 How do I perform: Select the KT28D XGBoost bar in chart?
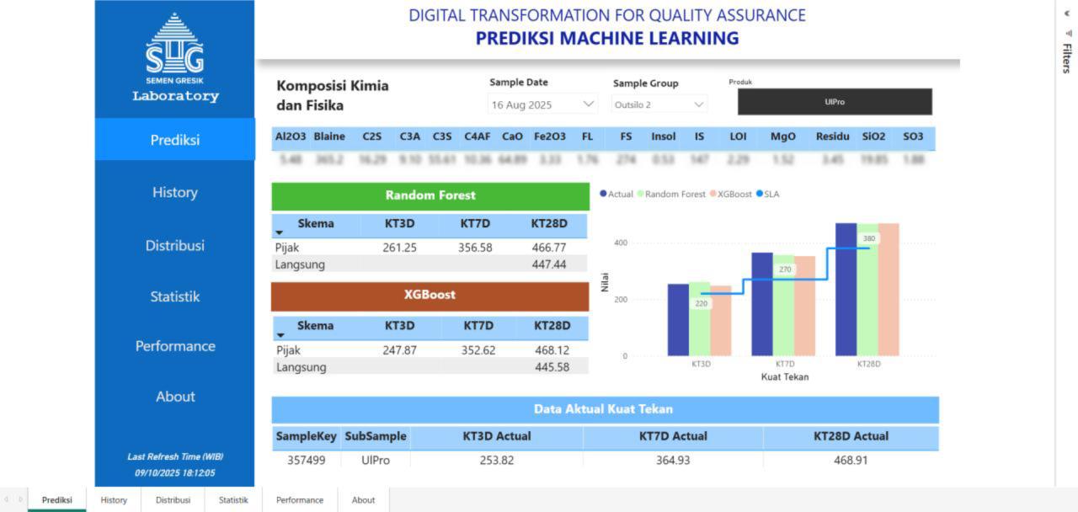[x=889, y=290]
